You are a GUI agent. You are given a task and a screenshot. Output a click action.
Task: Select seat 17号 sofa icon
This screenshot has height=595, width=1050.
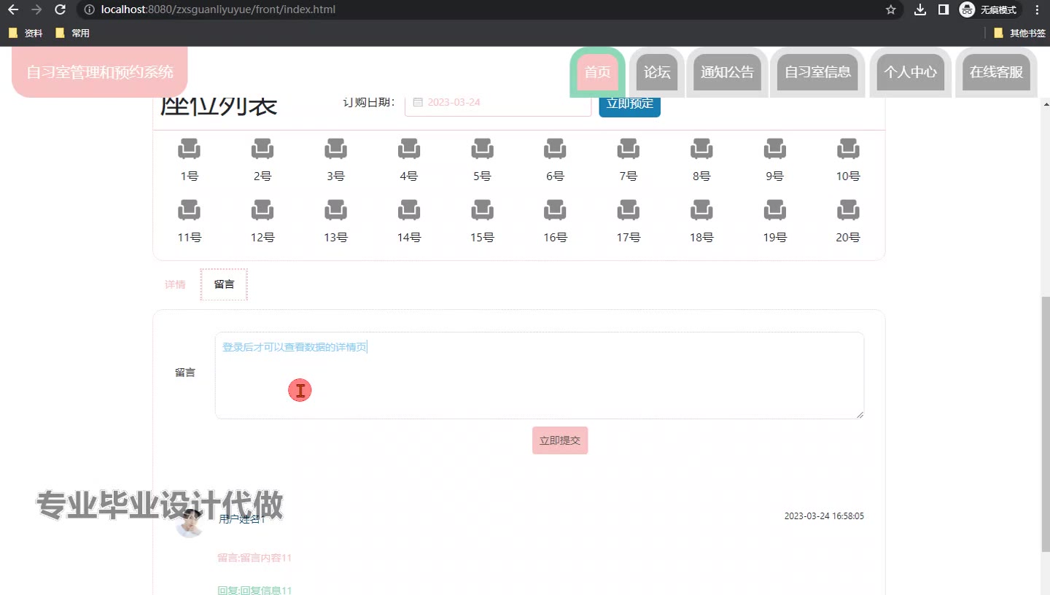629,210
